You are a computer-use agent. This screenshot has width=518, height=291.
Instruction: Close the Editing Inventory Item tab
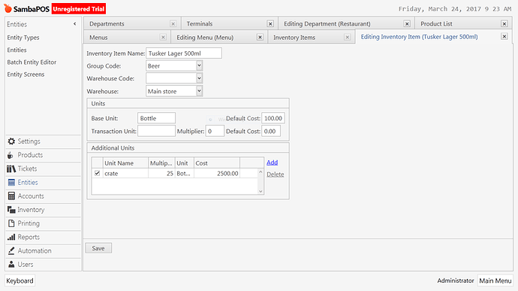coord(504,36)
